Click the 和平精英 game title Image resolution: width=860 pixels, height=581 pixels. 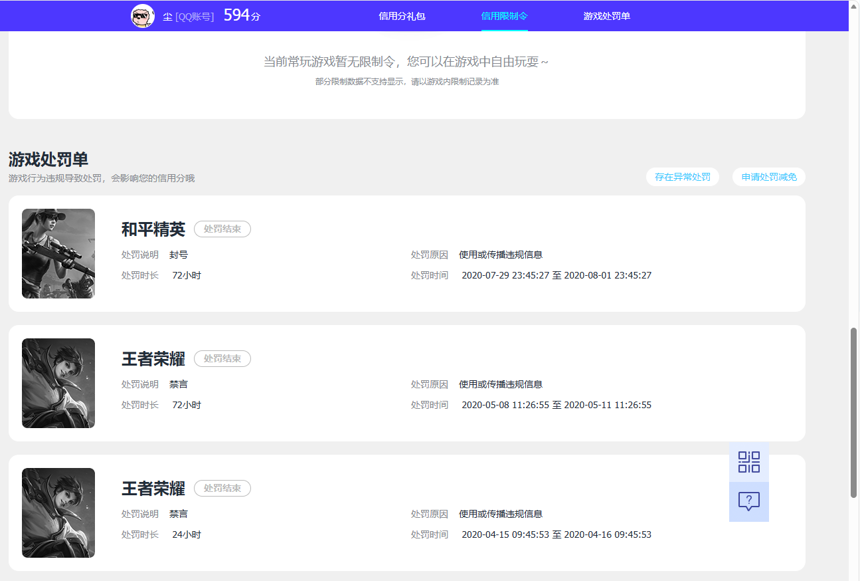[153, 229]
